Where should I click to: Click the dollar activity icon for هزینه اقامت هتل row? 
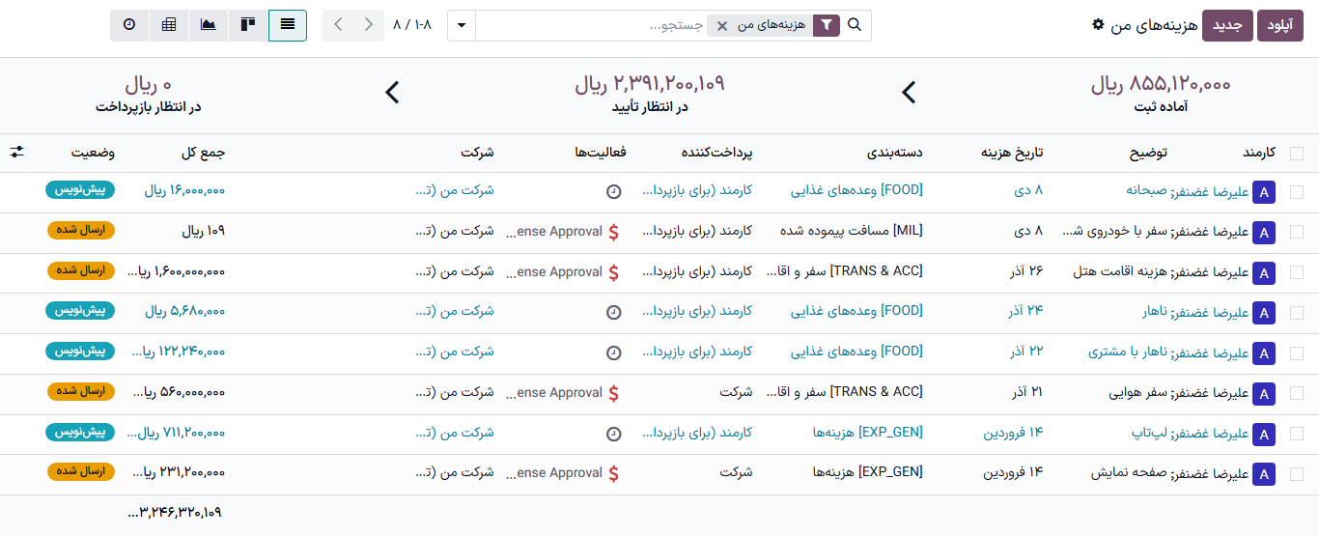pos(613,272)
